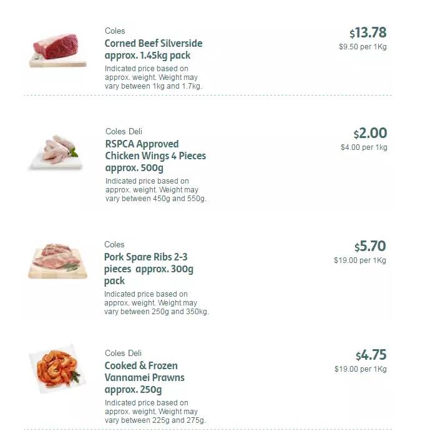Click the Coles brand label above Corned Beef
Image resolution: width=425 pixels, height=431 pixels.
tap(115, 31)
